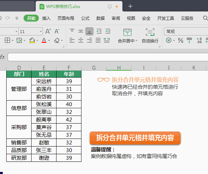Click the cell borders icon

click(x=7, y=40)
